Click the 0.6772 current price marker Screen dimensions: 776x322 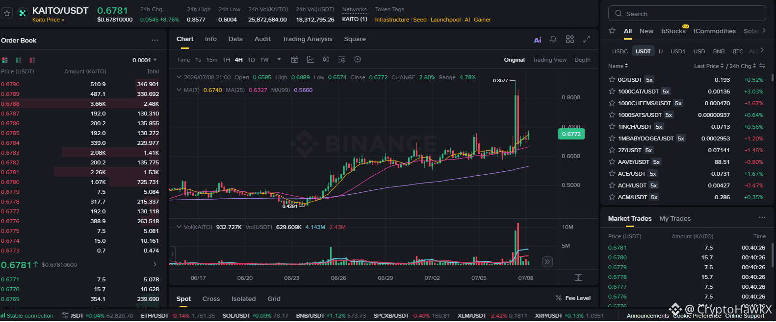571,134
